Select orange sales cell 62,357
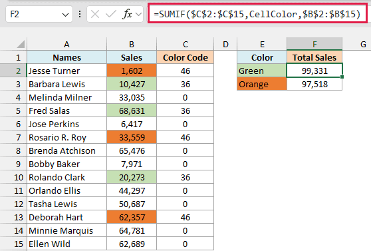This screenshot has width=371, height=251. [x=132, y=217]
